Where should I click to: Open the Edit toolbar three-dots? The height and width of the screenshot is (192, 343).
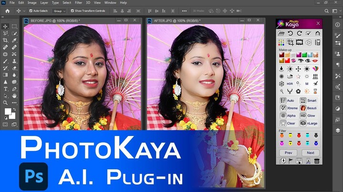(14, 102)
